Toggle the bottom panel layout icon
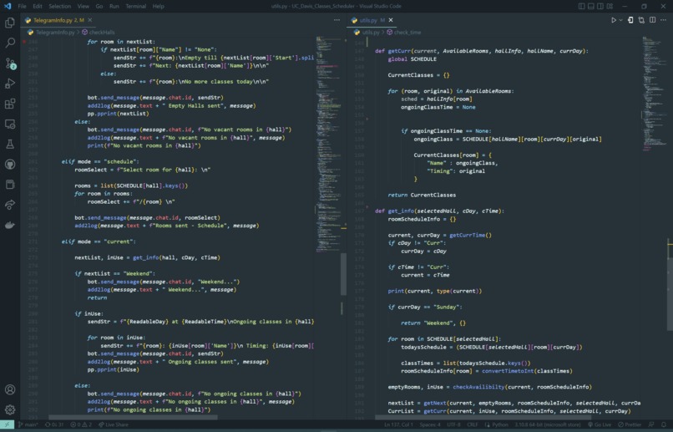The height and width of the screenshot is (432, 673). pos(591,6)
